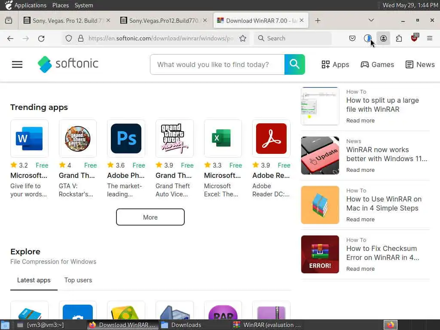440x330 pixels.
Task: Open the Firefox application menu
Action: coord(430,38)
